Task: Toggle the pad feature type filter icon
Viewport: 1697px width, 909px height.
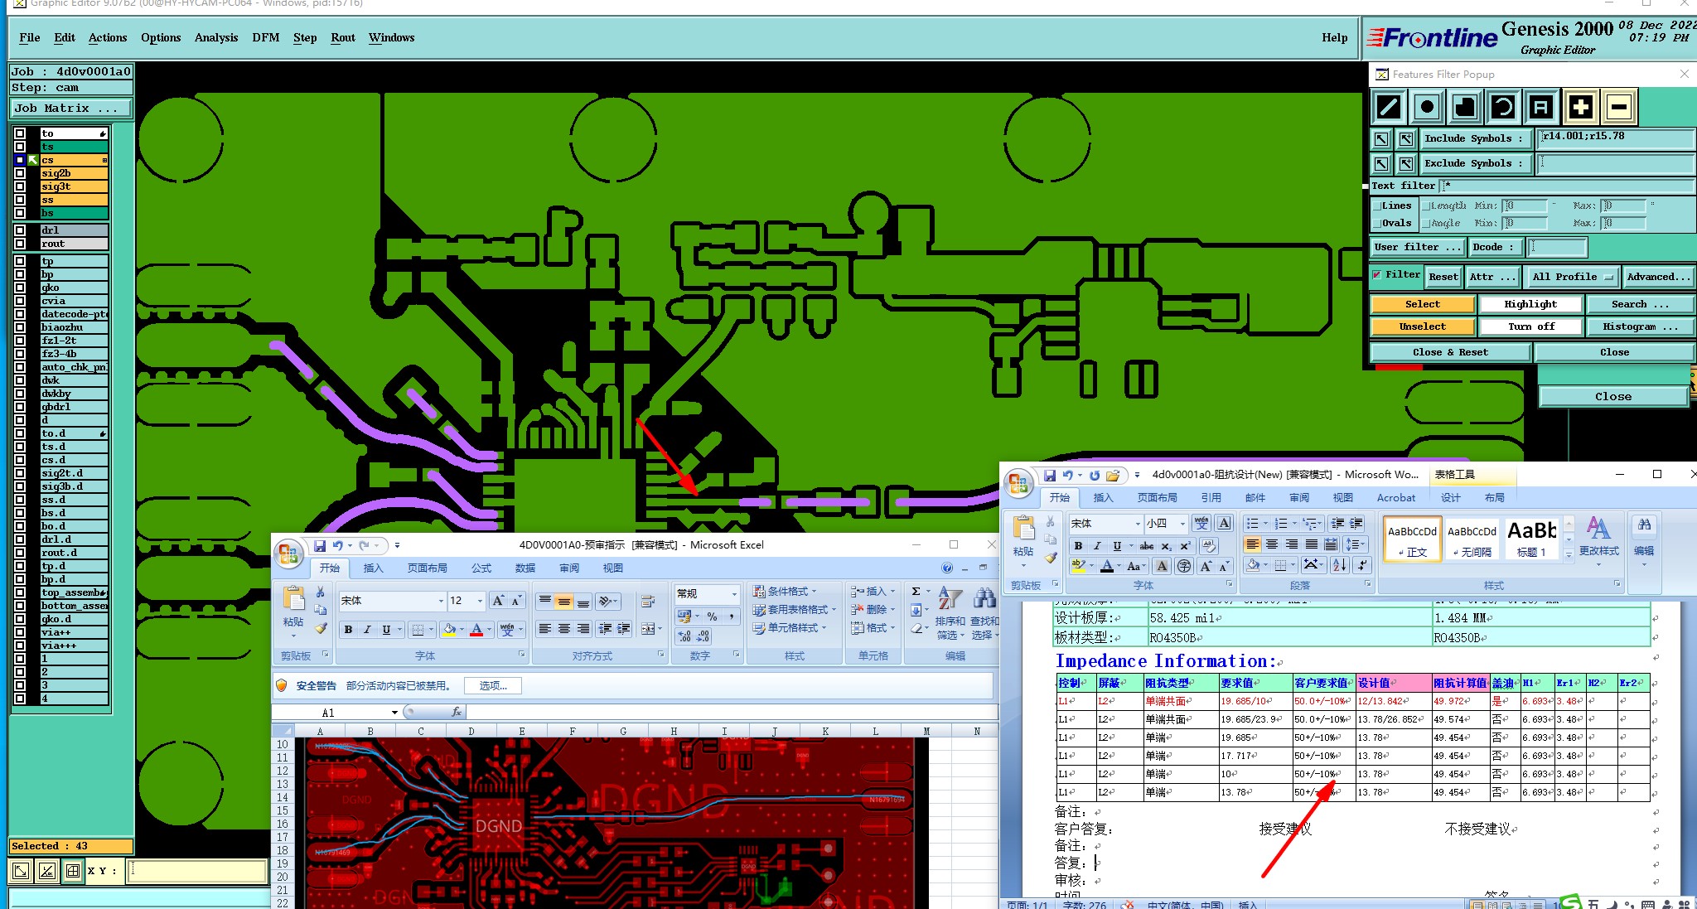Action: pyautogui.click(x=1426, y=107)
